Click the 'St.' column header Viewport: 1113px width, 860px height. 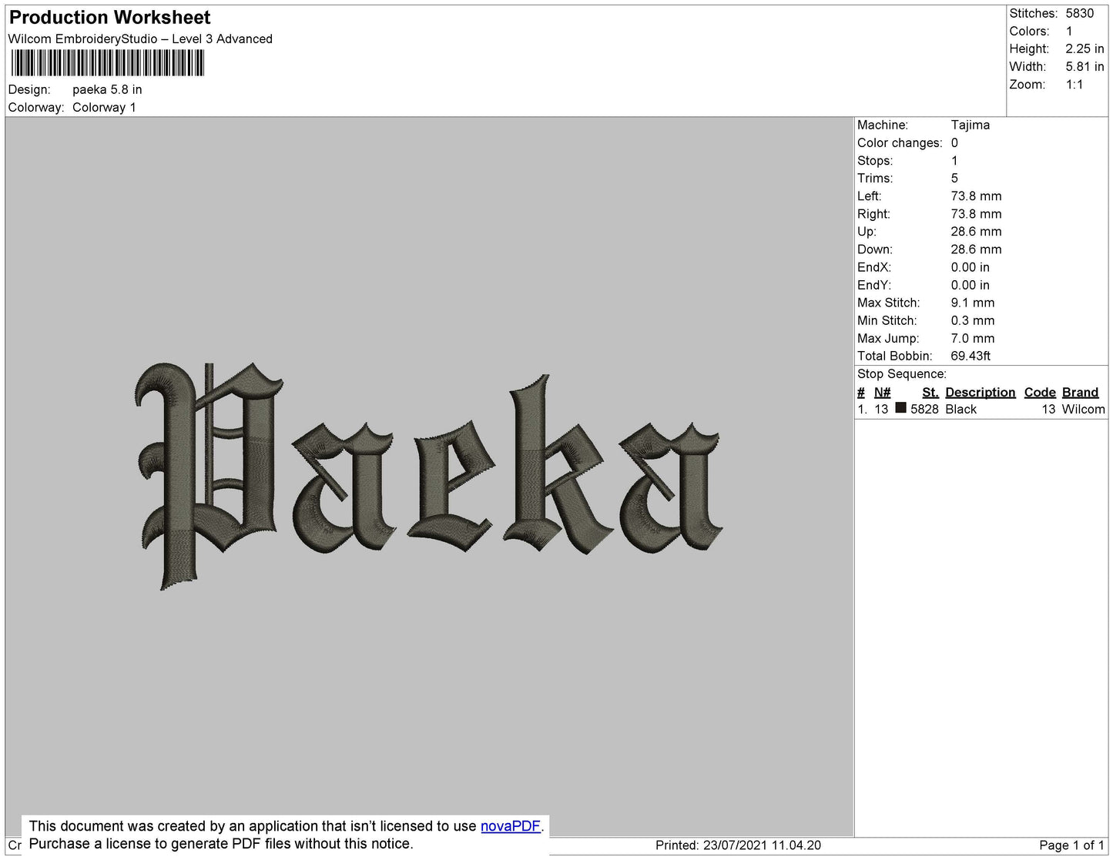[x=930, y=393]
